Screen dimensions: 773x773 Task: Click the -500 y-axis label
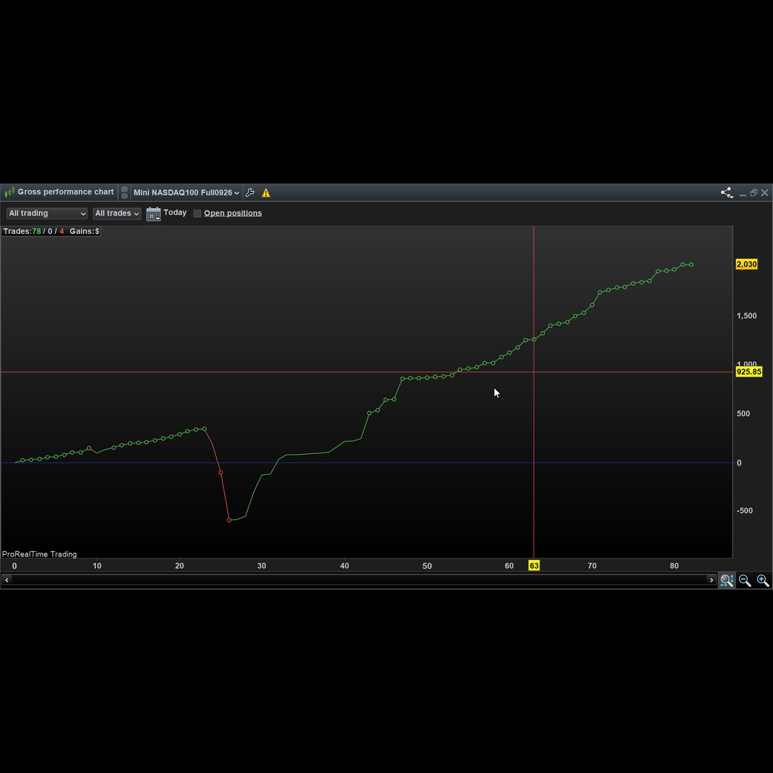(745, 511)
